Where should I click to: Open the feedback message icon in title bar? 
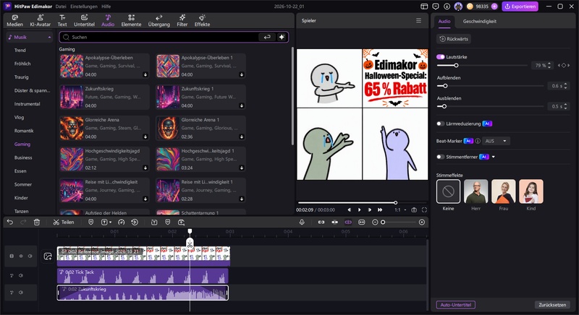point(436,7)
